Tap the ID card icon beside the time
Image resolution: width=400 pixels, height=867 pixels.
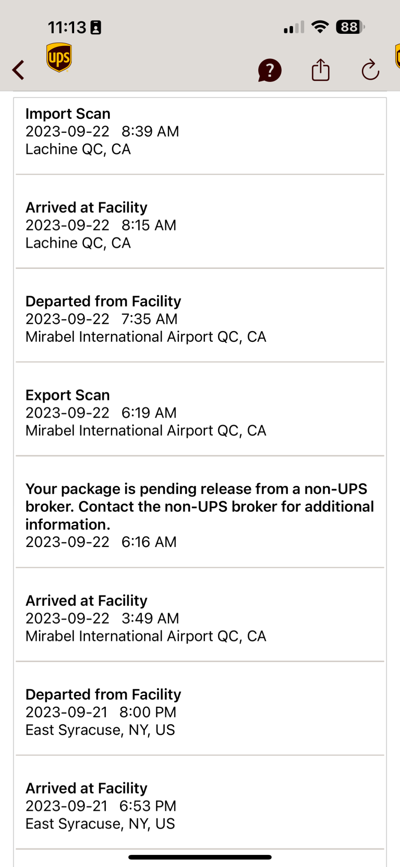pyautogui.click(x=96, y=28)
